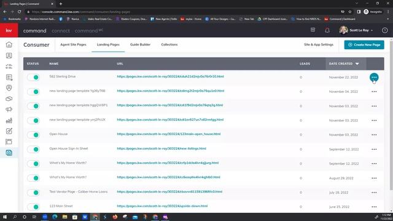
Task: Toggle status of 123 Main Street page
Action: coord(33,207)
